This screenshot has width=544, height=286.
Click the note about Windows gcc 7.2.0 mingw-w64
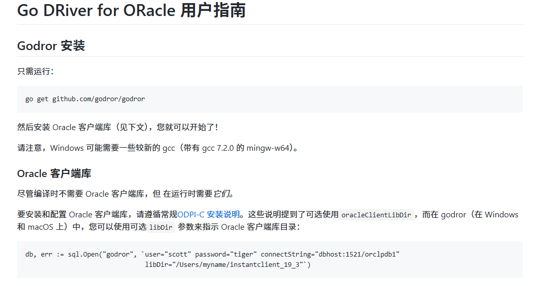(157, 148)
